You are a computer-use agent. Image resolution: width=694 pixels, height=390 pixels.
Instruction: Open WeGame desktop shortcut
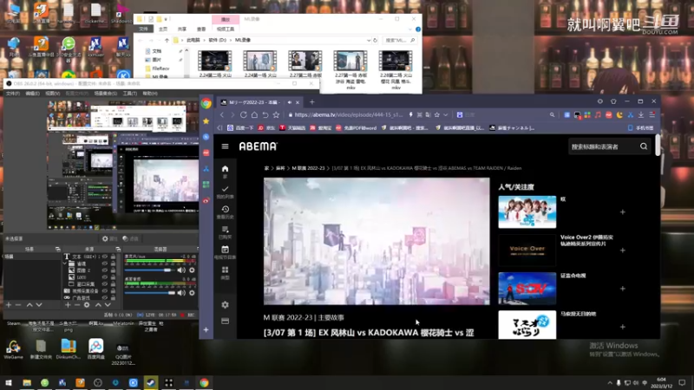(x=13, y=349)
